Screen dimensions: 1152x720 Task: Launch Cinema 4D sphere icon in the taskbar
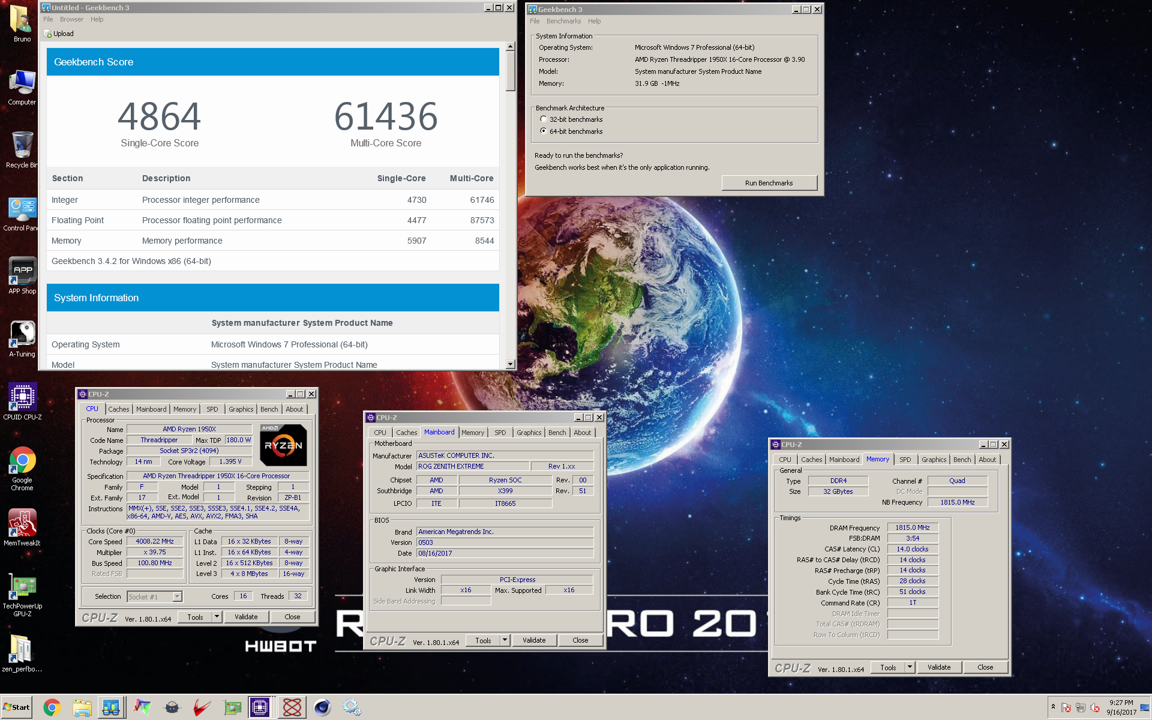pyautogui.click(x=322, y=708)
